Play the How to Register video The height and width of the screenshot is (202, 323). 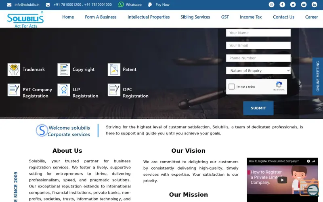point(282,180)
